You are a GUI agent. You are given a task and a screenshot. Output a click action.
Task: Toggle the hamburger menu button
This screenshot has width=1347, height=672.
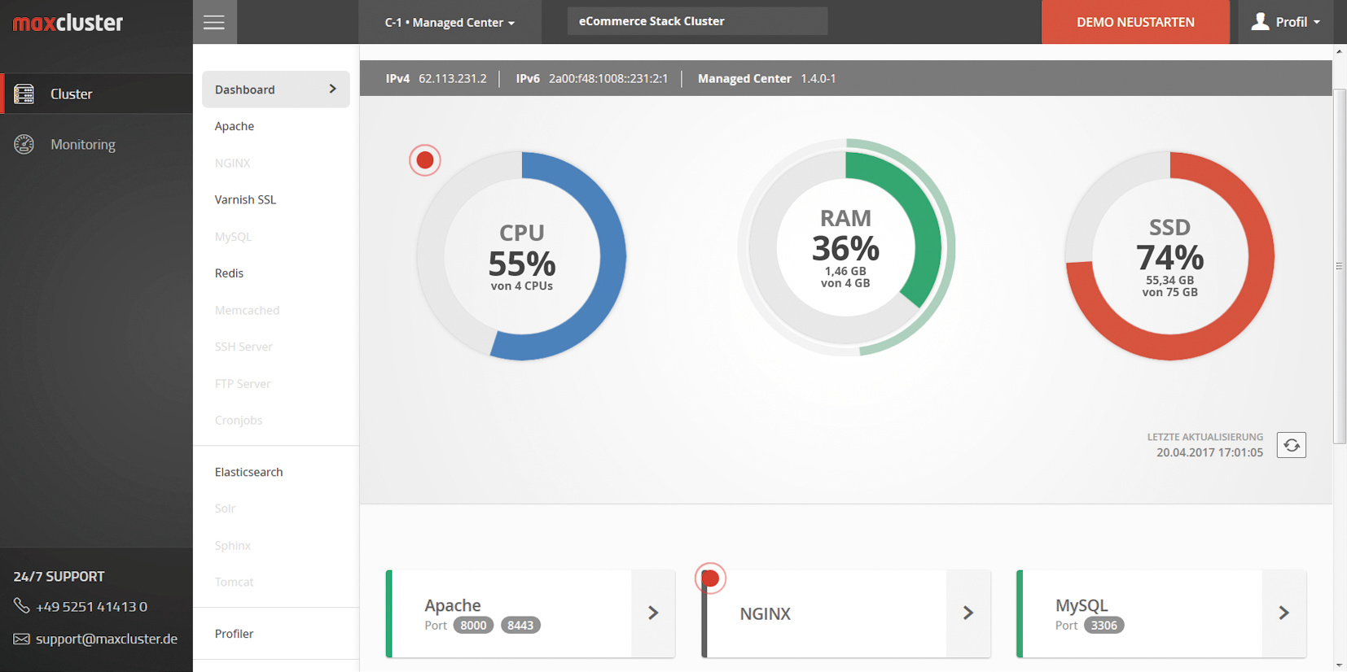pos(214,22)
